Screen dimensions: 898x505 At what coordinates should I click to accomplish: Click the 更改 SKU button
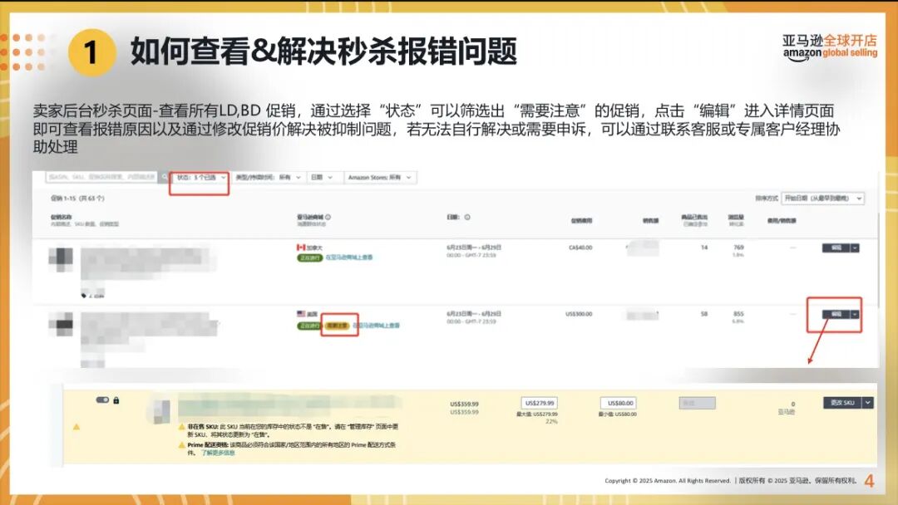coord(841,402)
